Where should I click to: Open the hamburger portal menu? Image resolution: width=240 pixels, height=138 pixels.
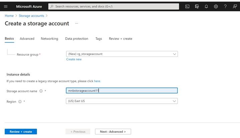coord(6,6)
